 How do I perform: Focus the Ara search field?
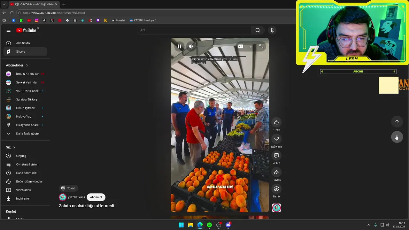[x=194, y=30]
